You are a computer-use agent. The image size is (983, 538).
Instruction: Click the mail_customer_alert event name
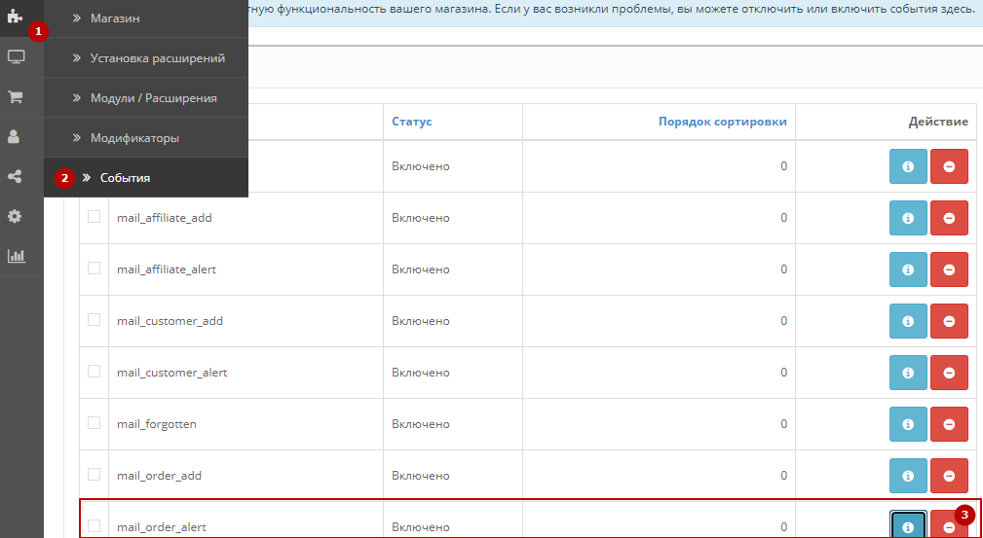coord(171,373)
